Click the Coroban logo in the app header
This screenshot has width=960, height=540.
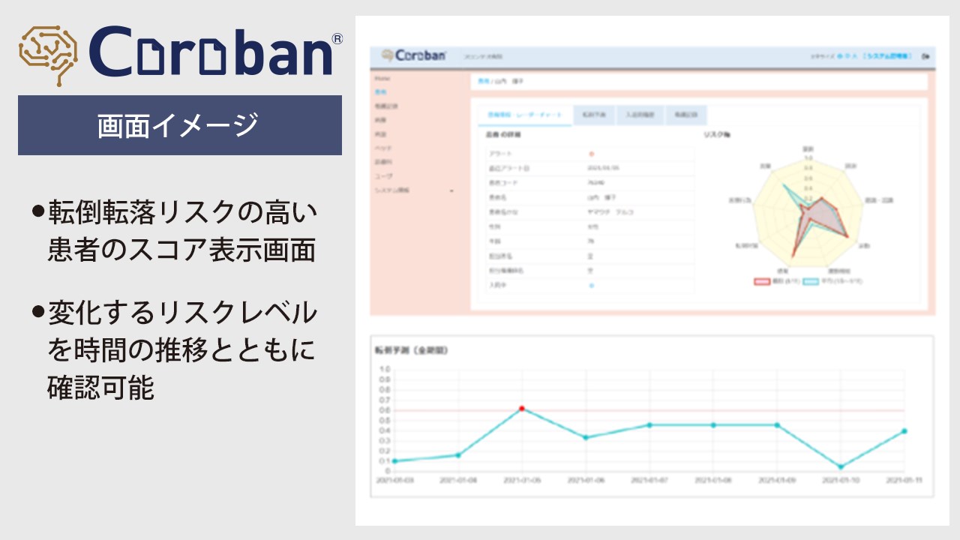click(x=413, y=55)
